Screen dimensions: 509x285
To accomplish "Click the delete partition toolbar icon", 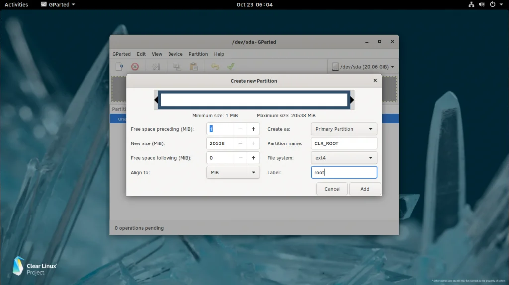I will 135,67.
